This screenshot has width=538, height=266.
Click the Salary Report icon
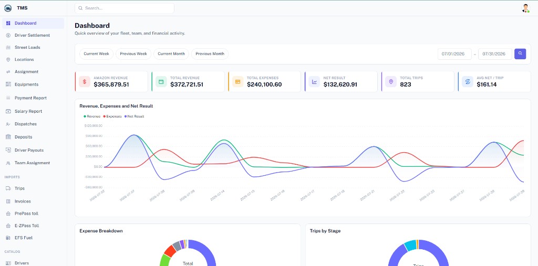tap(8, 111)
